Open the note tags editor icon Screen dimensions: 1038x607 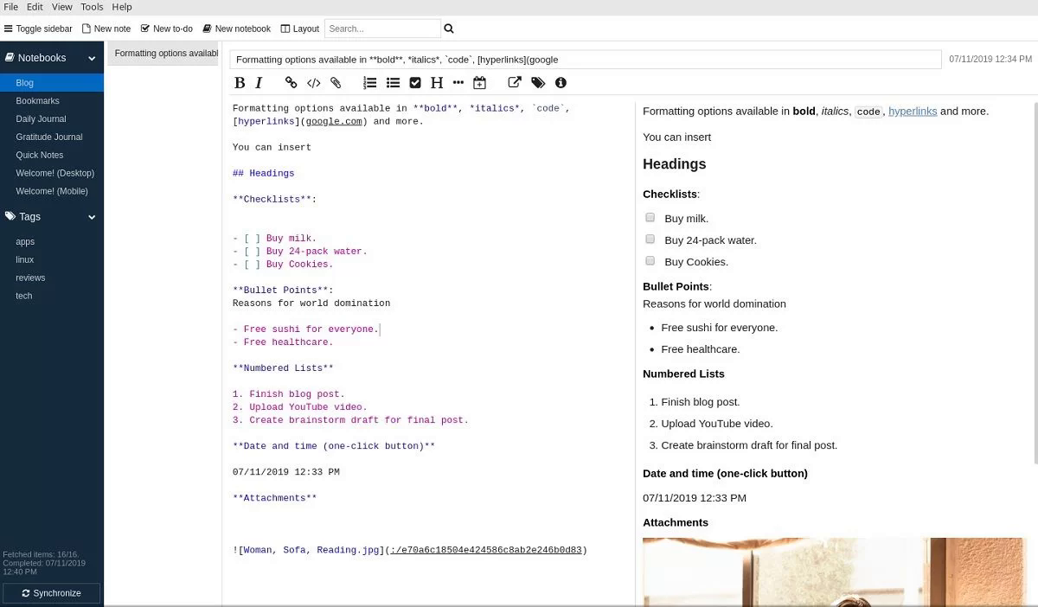tap(538, 83)
